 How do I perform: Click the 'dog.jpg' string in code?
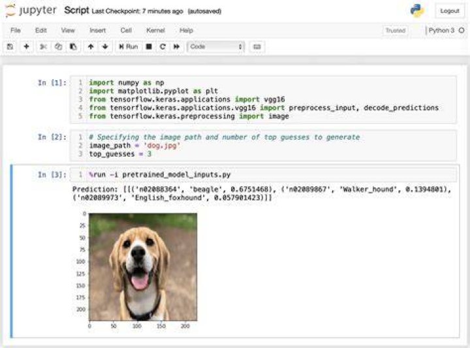pyautogui.click(x=162, y=146)
